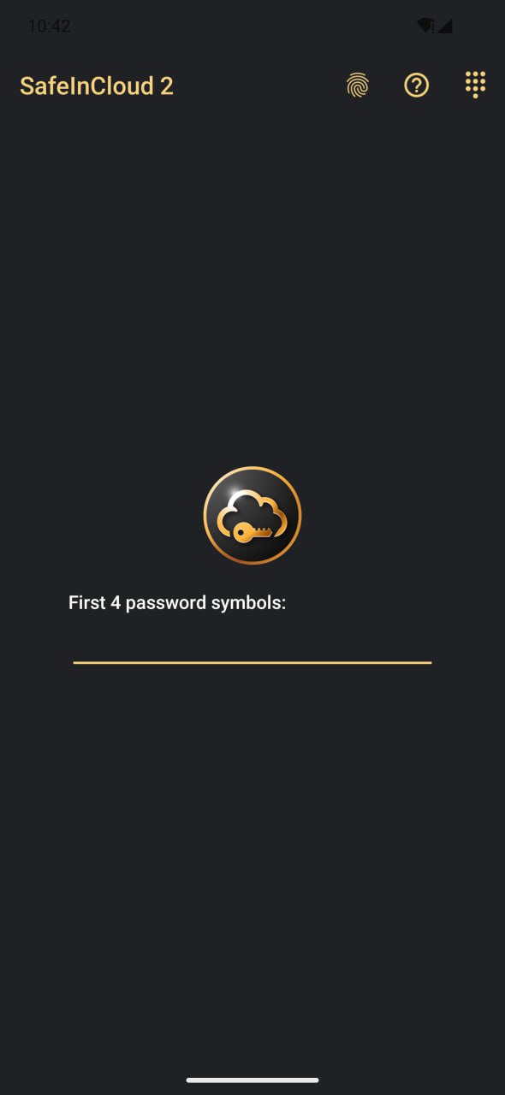This screenshot has width=505, height=1095.
Task: Tap the First 4 password symbols label
Action: click(x=177, y=603)
